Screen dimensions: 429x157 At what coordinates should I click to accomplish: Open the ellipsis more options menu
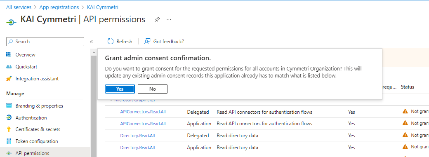click(x=169, y=20)
